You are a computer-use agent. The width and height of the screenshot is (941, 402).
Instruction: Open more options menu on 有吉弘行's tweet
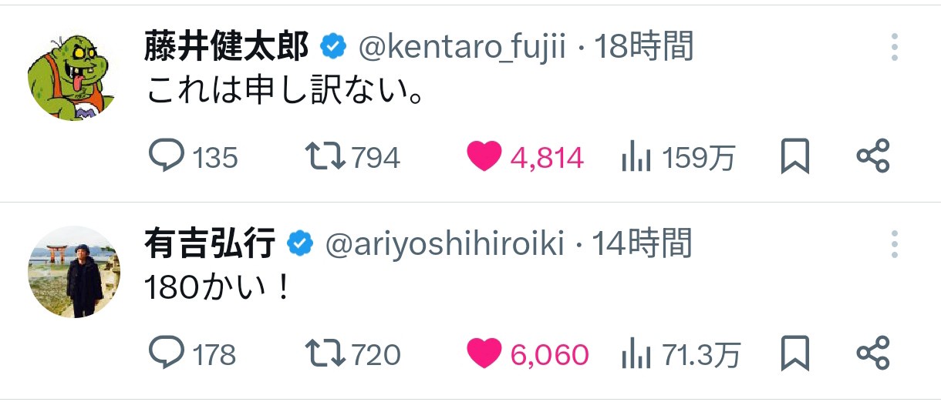[x=895, y=245]
